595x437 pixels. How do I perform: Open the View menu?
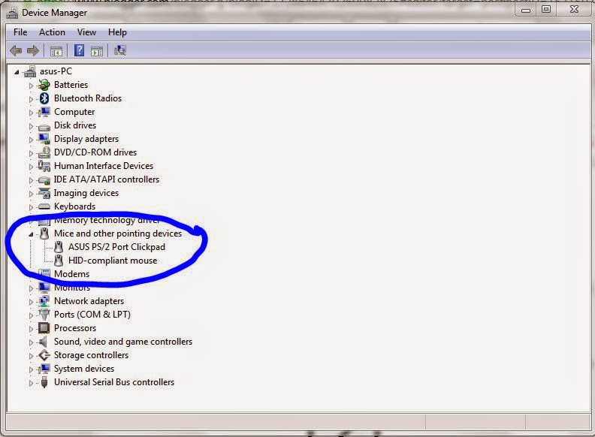tap(86, 32)
